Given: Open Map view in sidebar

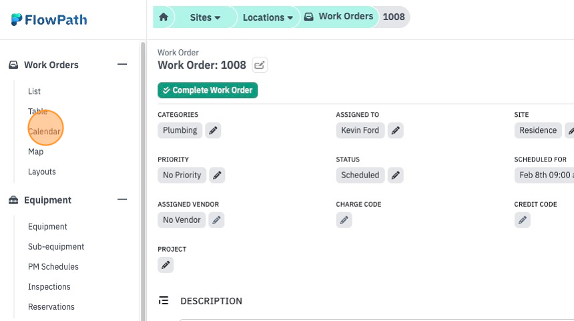Looking at the screenshot, I should pos(36,151).
